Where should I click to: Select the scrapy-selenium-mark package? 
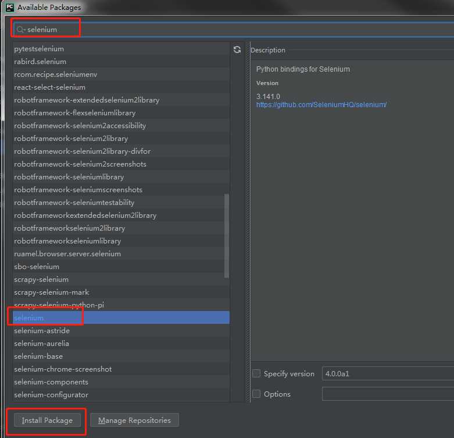coord(121,292)
